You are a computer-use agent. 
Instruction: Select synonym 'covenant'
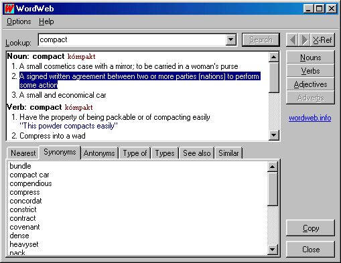point(25,227)
